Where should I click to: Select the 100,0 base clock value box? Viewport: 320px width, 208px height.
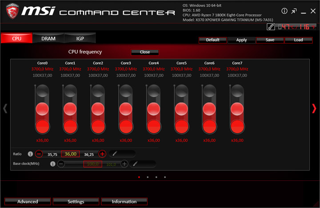pos(92,164)
